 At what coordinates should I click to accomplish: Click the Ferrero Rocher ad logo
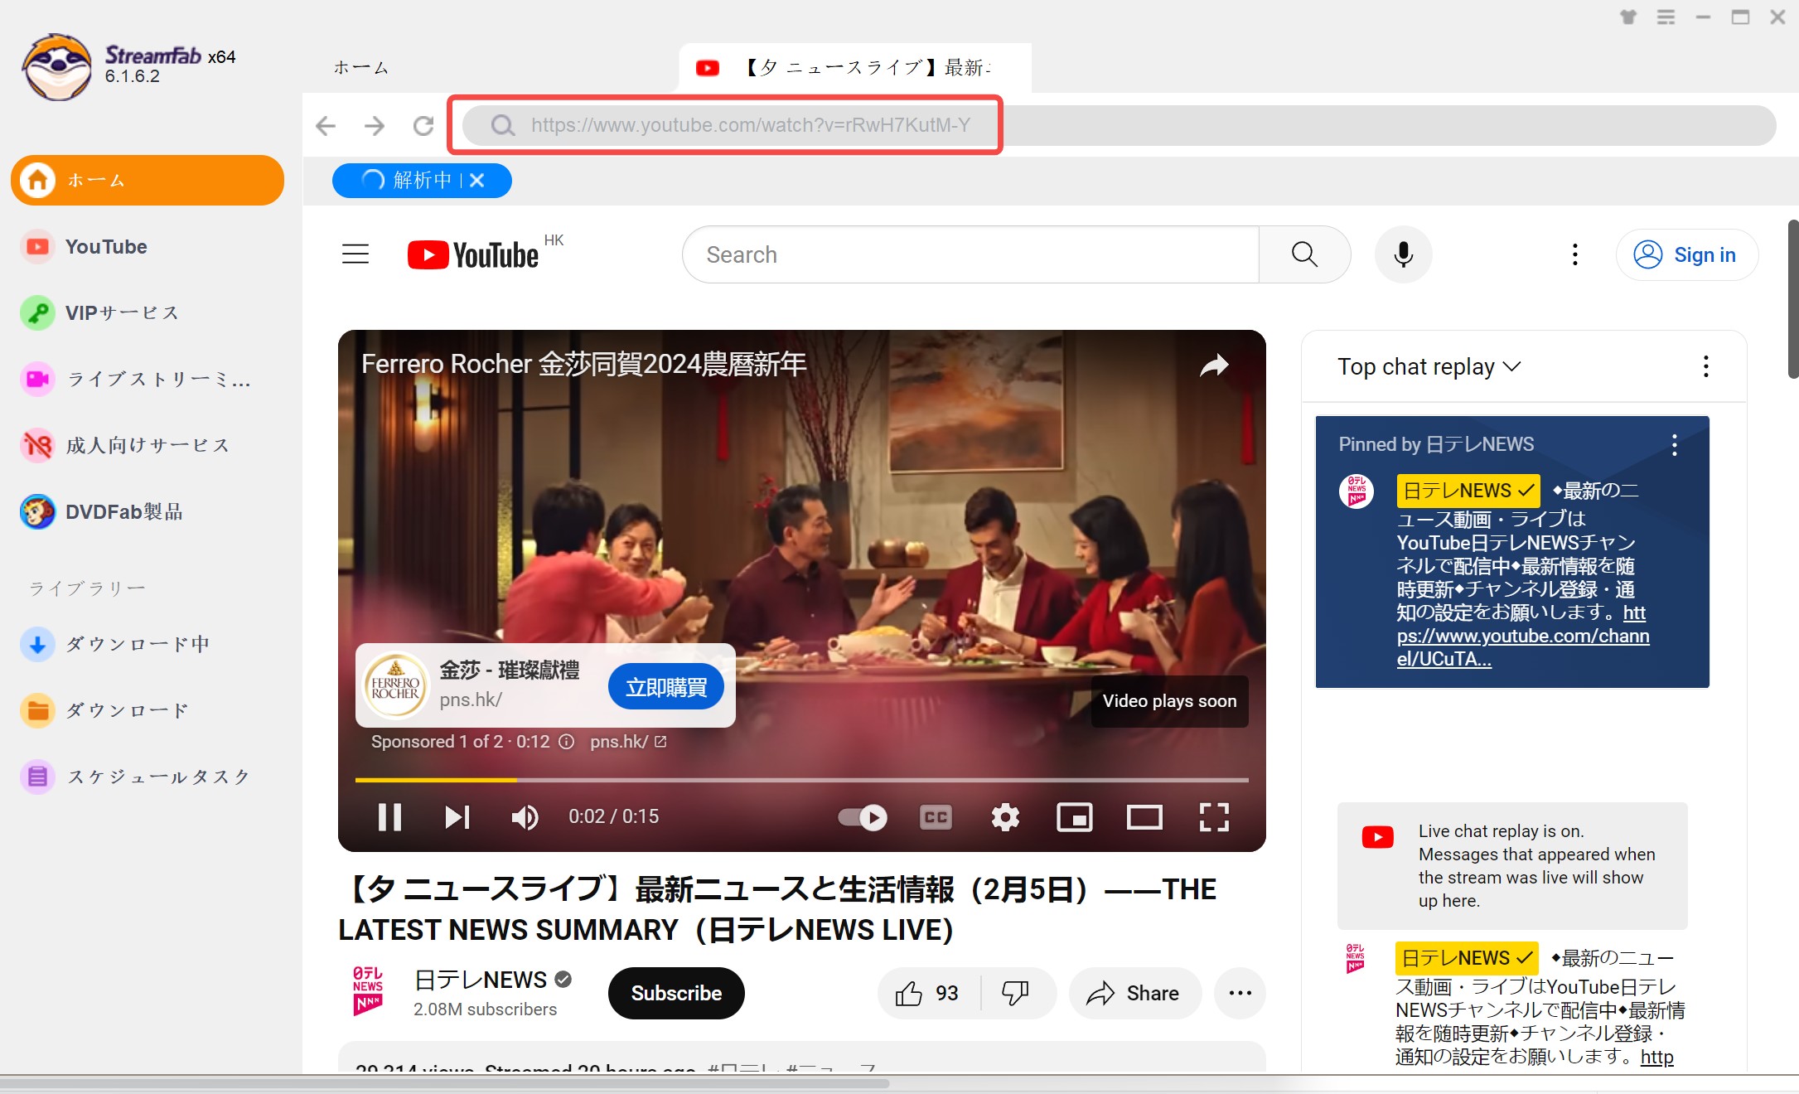point(395,686)
